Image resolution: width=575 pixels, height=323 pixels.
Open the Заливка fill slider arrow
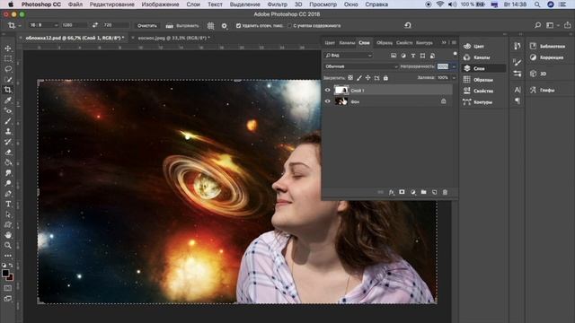[454, 78]
